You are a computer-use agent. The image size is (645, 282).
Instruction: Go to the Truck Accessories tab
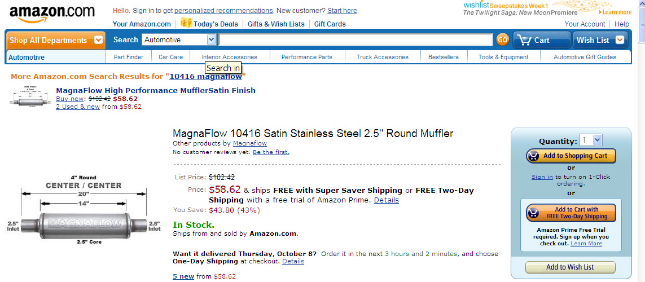383,57
